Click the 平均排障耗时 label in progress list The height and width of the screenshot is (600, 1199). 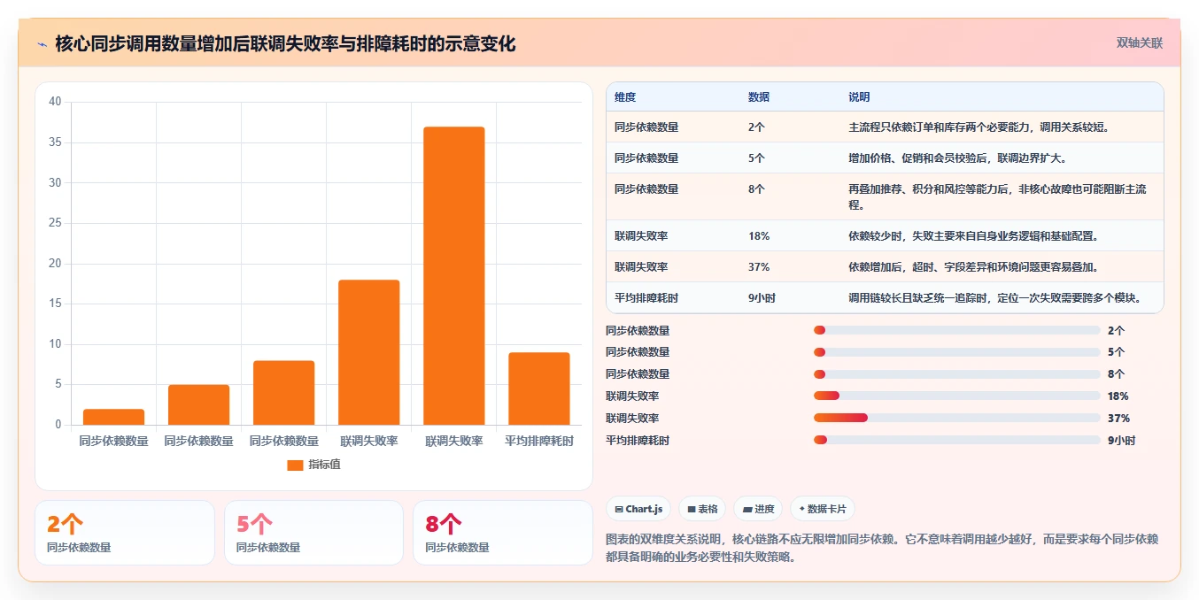point(638,440)
